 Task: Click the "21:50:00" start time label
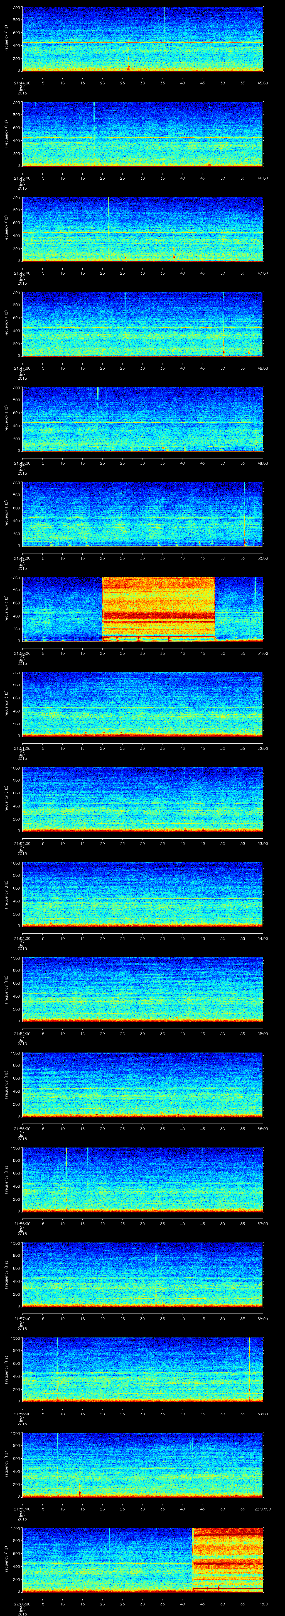click(22, 653)
